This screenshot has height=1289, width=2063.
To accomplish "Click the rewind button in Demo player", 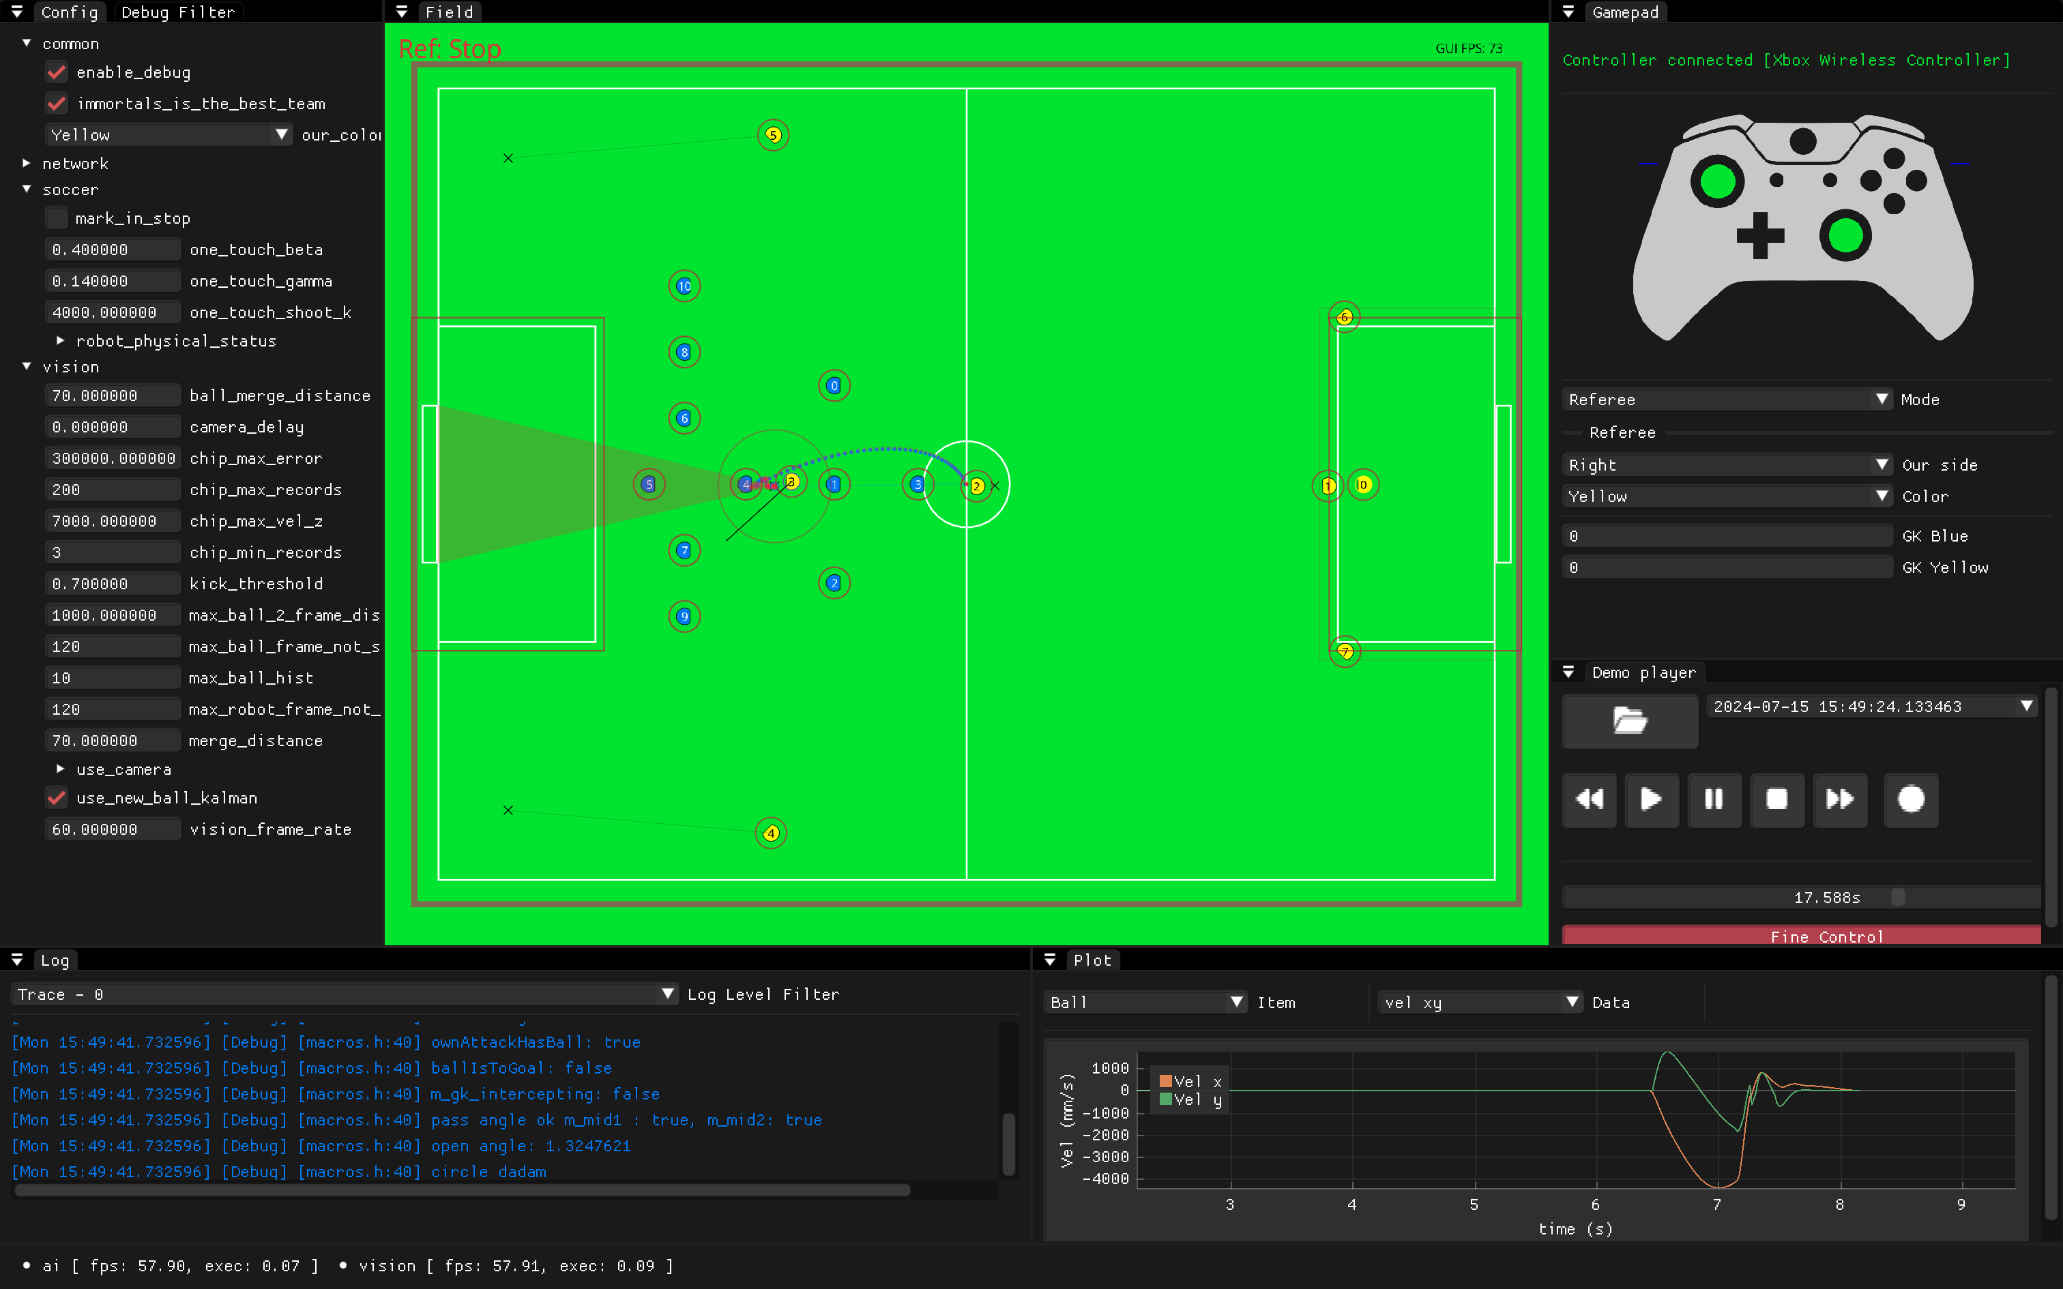I will point(1589,799).
